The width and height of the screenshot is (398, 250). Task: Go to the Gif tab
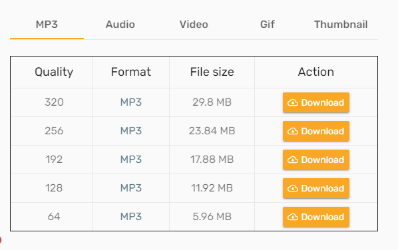pyautogui.click(x=268, y=25)
